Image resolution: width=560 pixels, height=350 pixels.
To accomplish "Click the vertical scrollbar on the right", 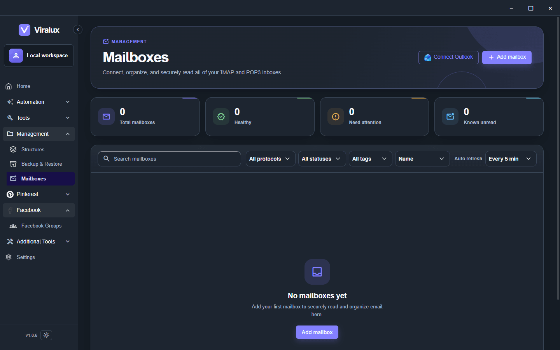I will point(558,157).
